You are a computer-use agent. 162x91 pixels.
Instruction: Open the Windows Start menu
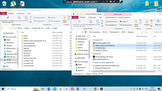click(3, 89)
